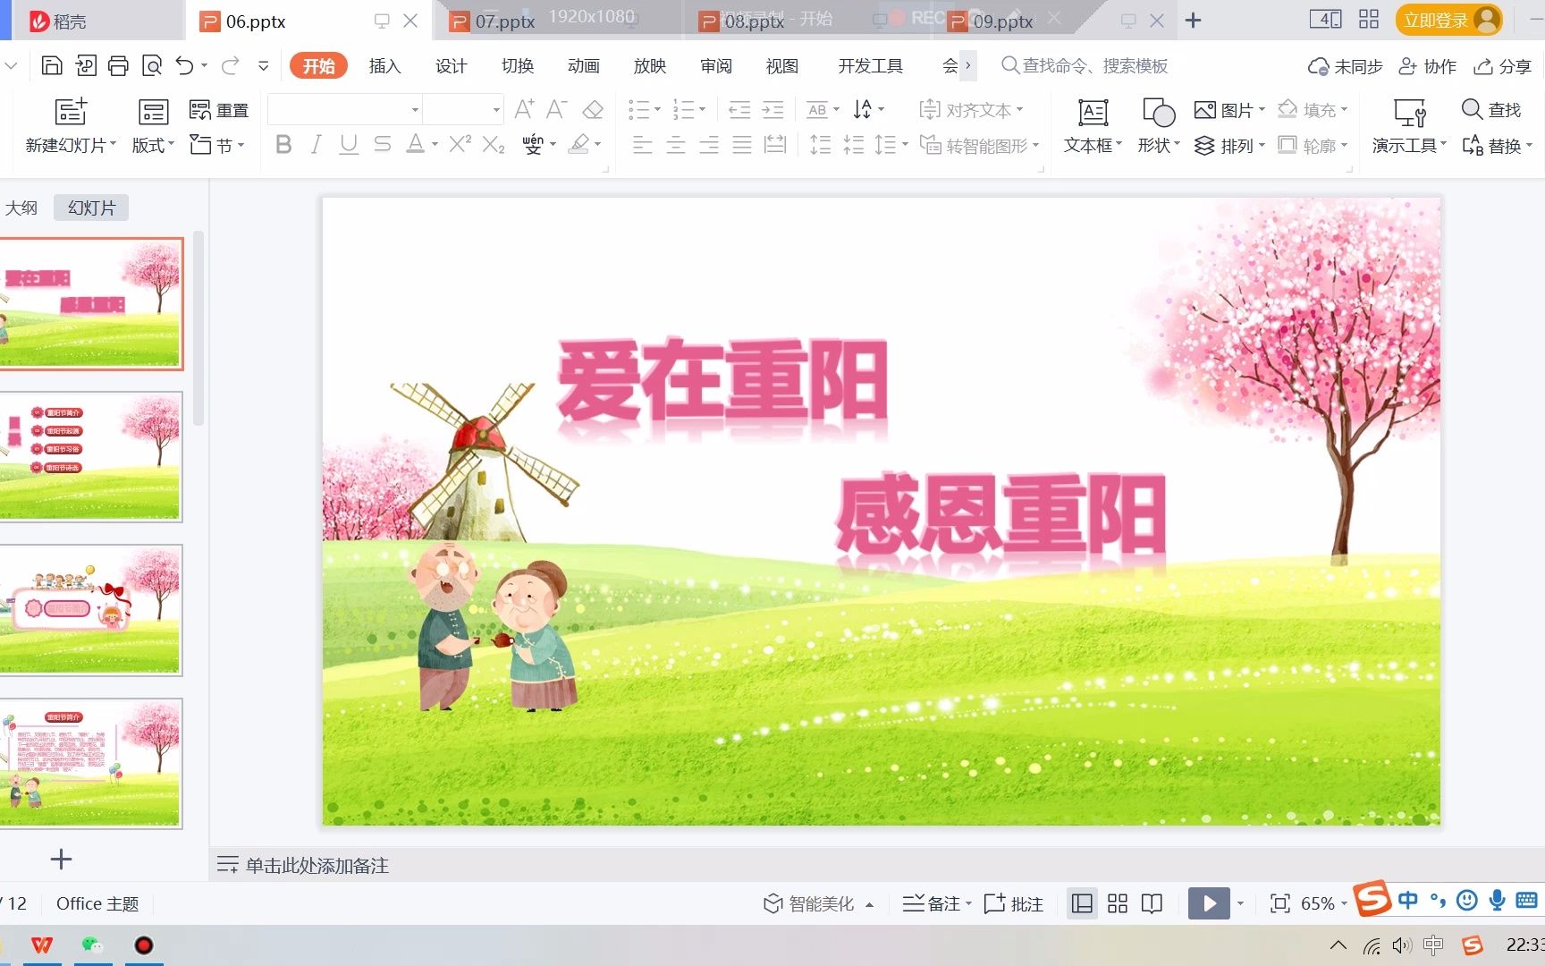Open the 切换 transitions tab
Image resolution: width=1545 pixels, height=966 pixels.
click(517, 65)
